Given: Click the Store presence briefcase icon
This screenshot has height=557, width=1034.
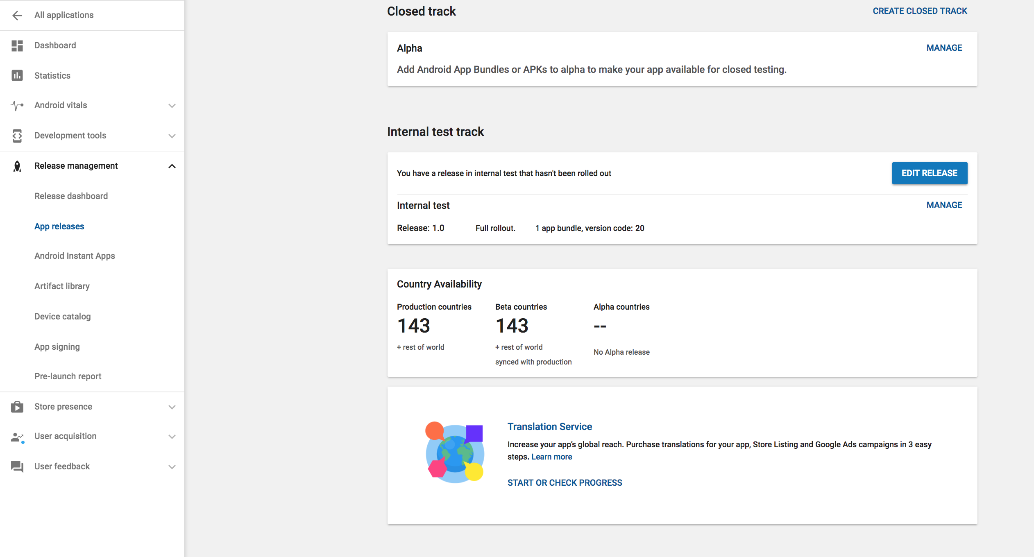Looking at the screenshot, I should pyautogui.click(x=17, y=407).
